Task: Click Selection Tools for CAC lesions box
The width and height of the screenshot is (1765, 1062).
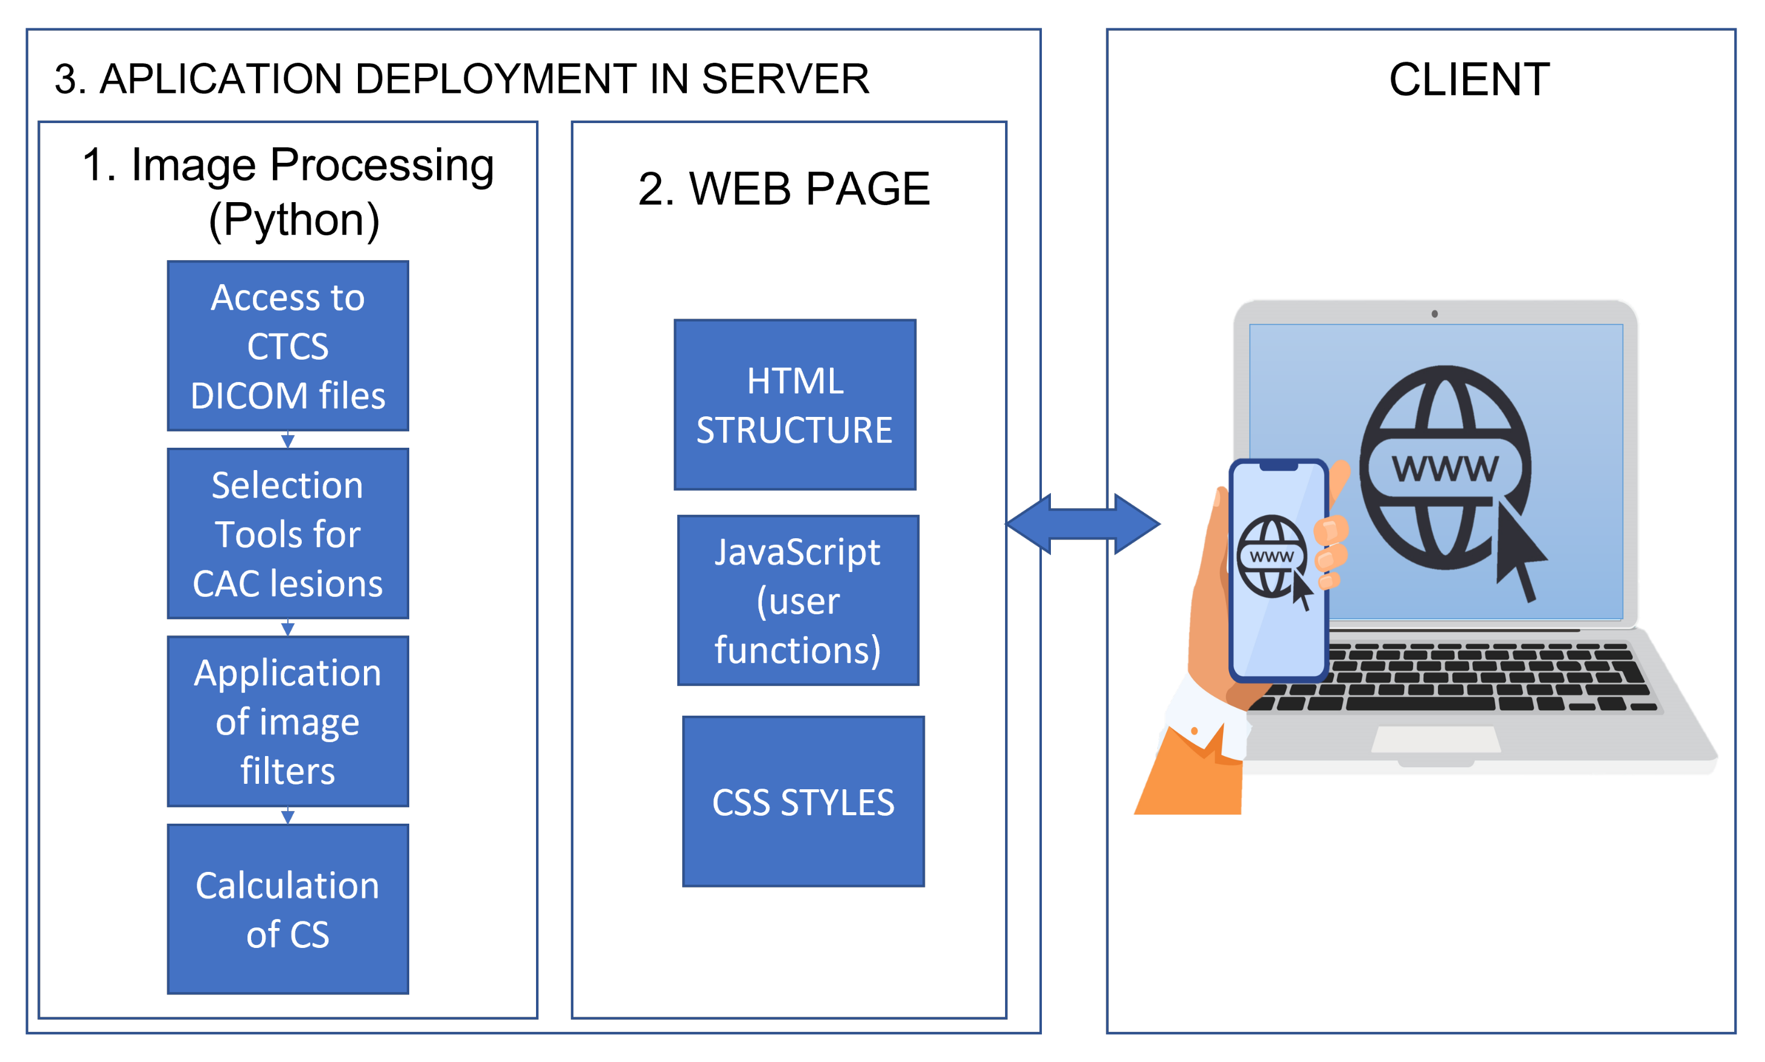Action: point(288,533)
